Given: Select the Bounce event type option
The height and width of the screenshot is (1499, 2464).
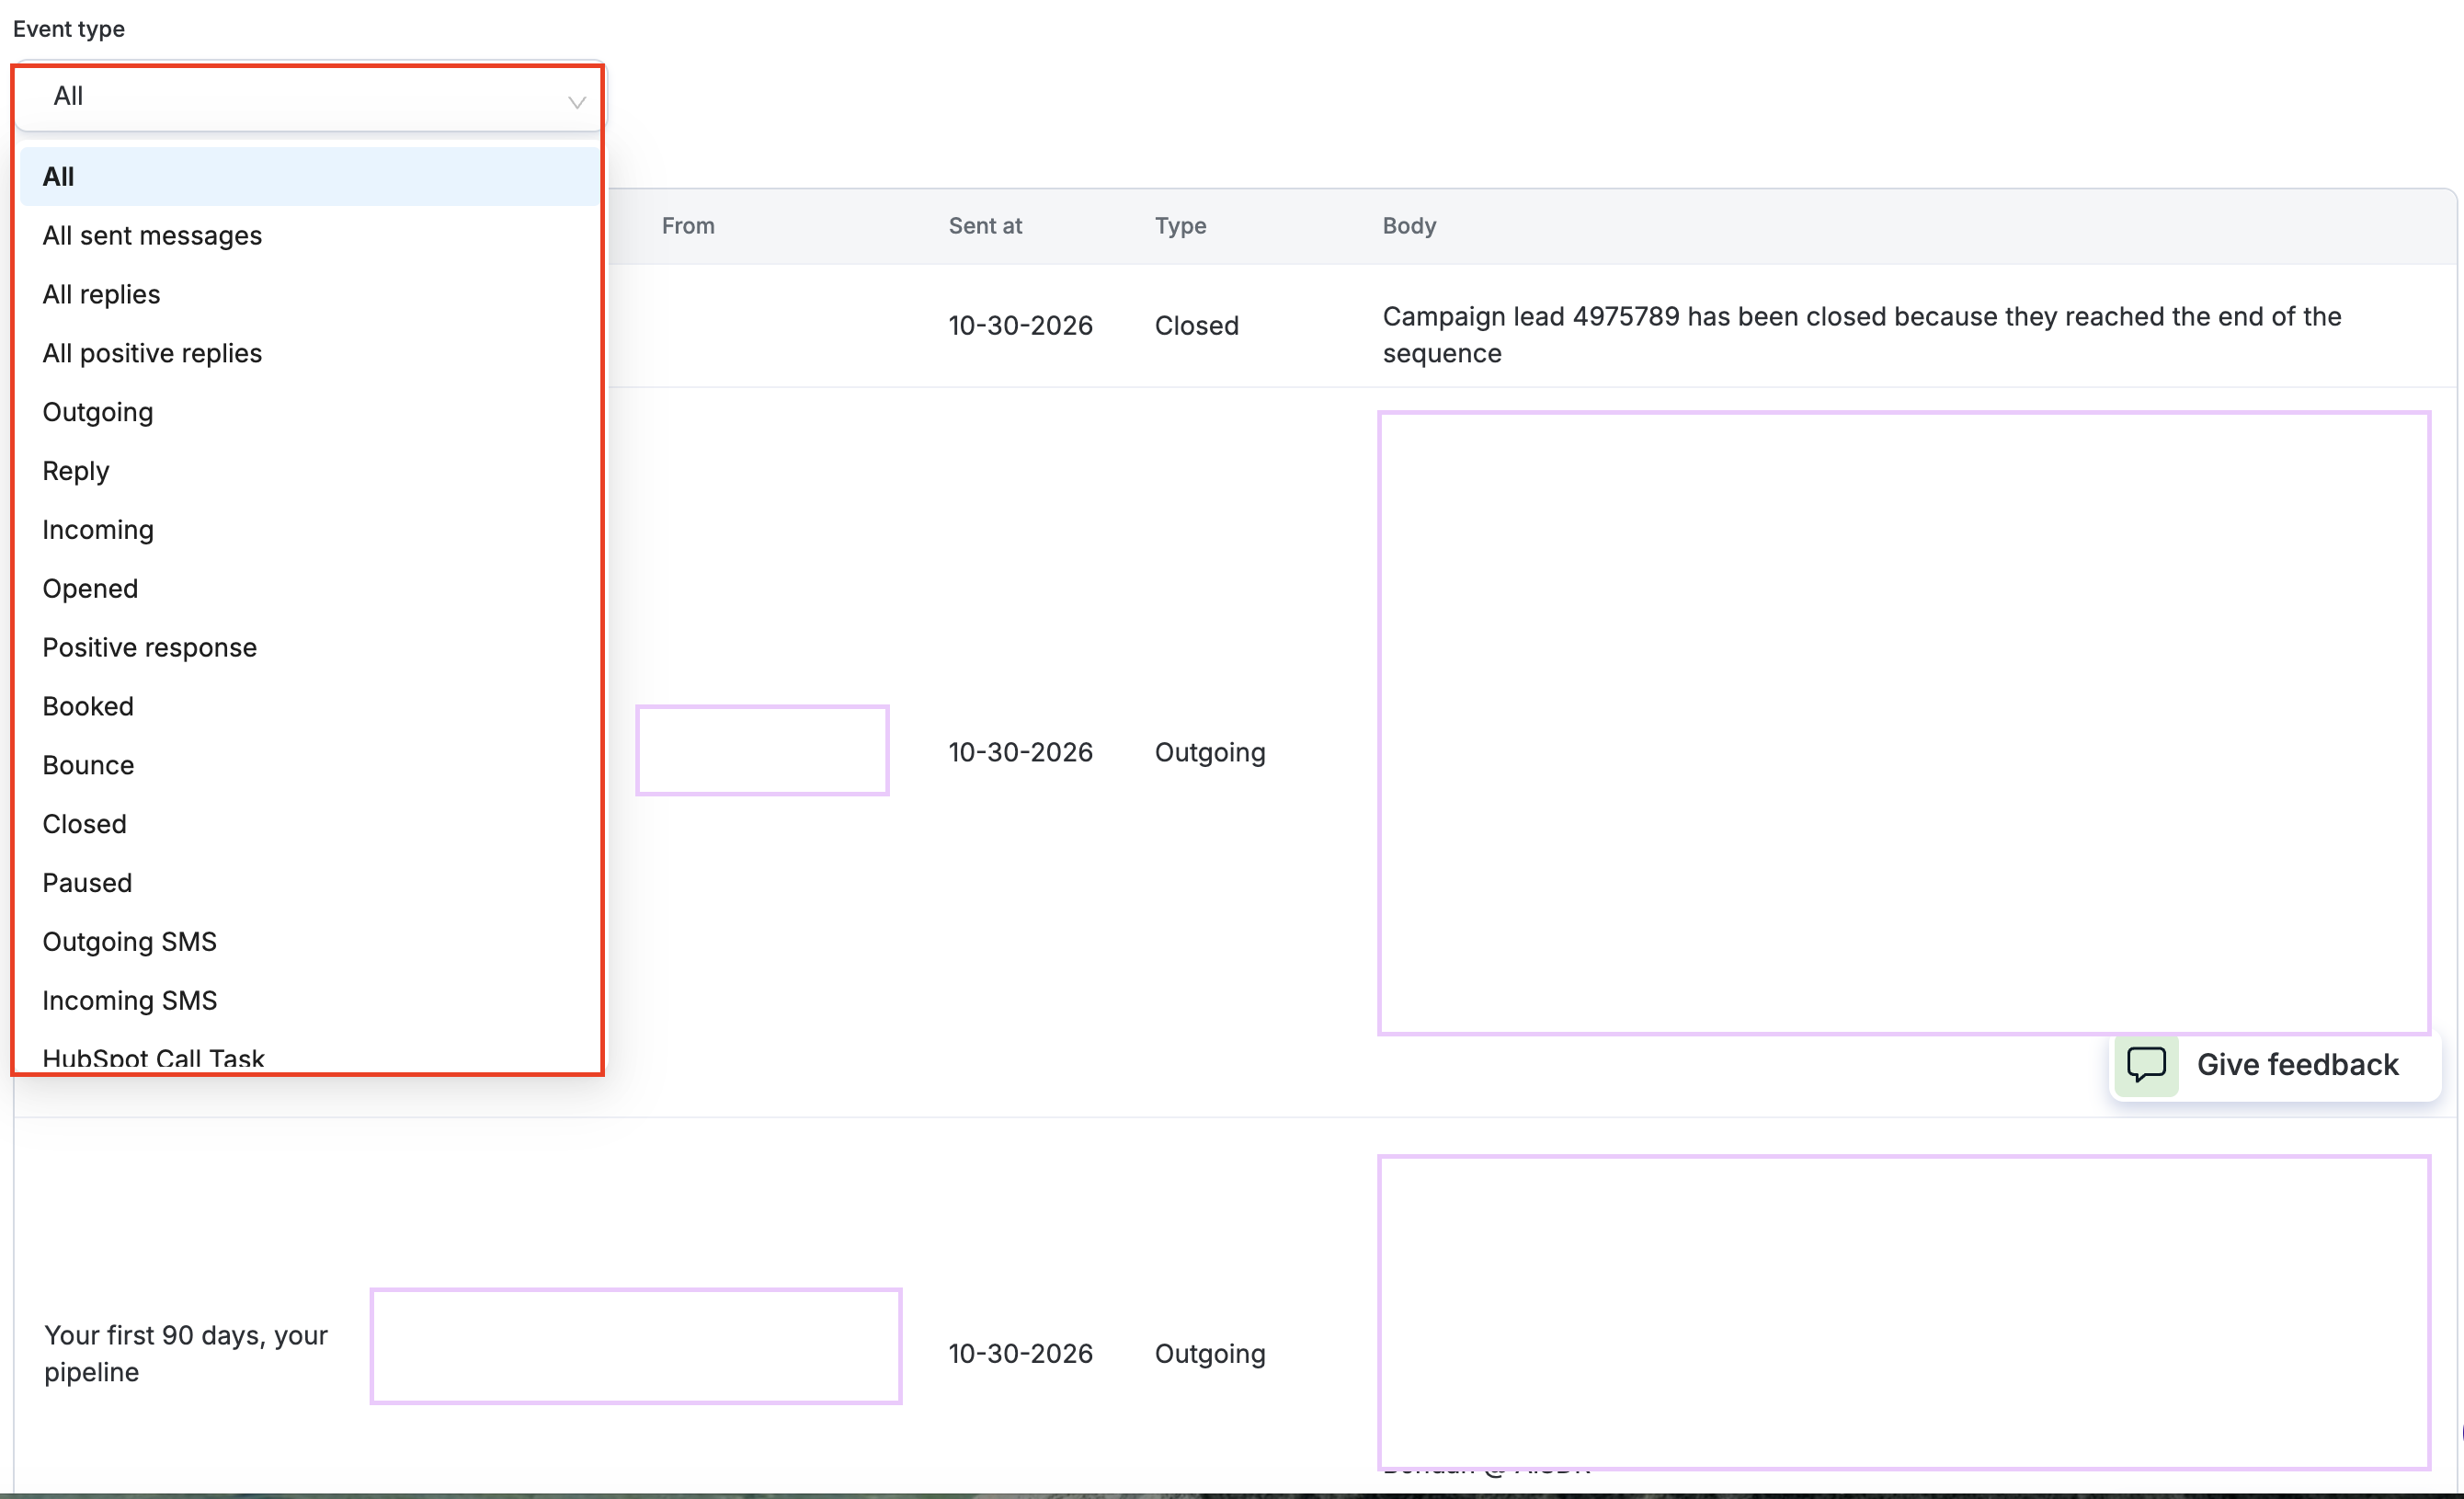Looking at the screenshot, I should [309, 766].
